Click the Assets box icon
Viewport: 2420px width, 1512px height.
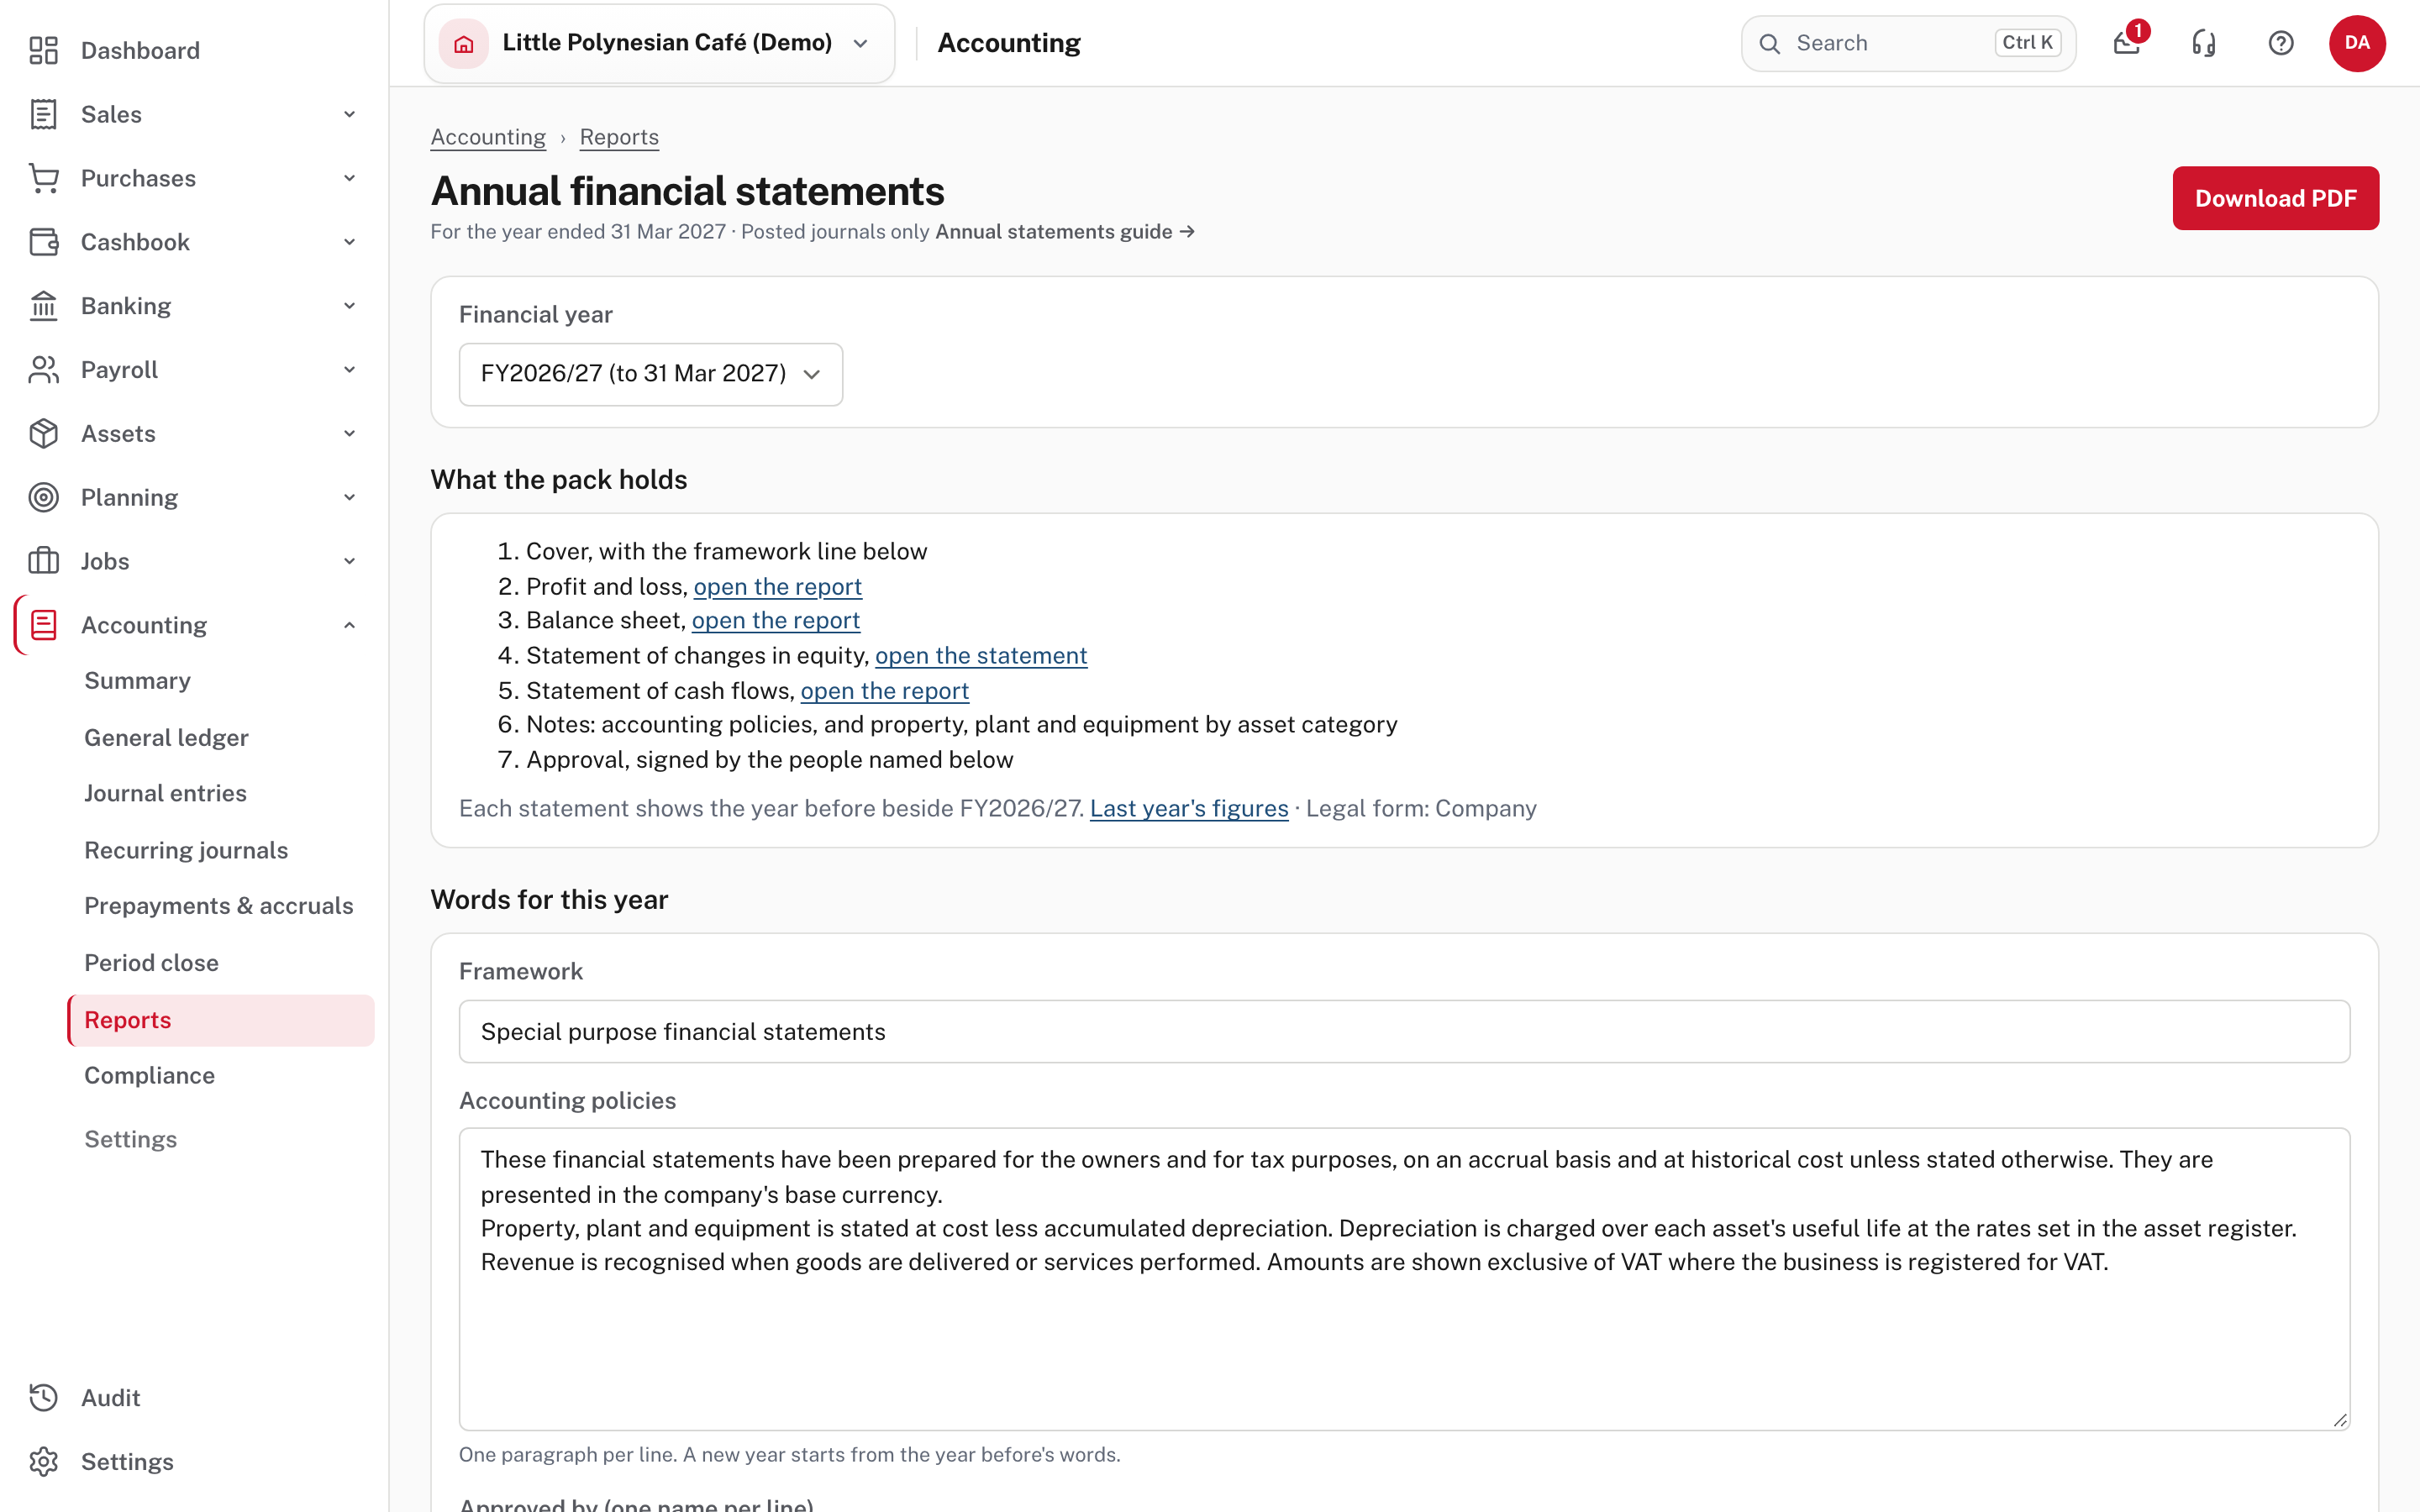click(43, 434)
